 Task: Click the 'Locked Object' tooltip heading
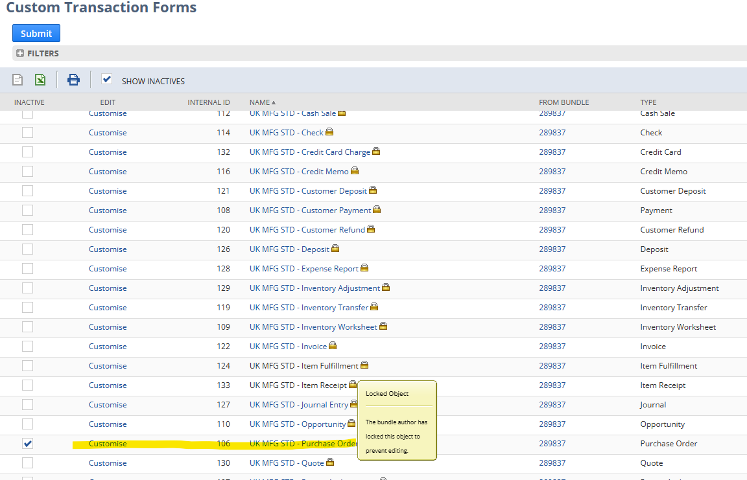[x=387, y=393]
